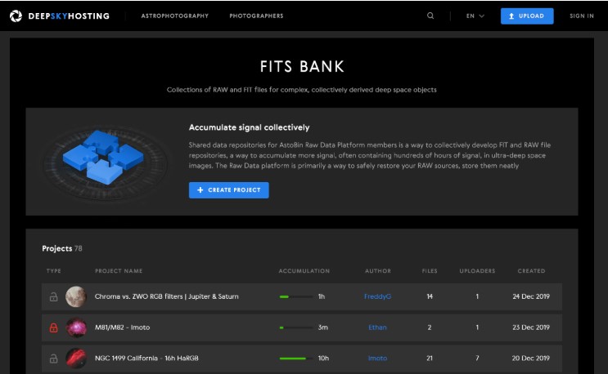
Task: Open the Astrophotography menu
Action: point(174,16)
